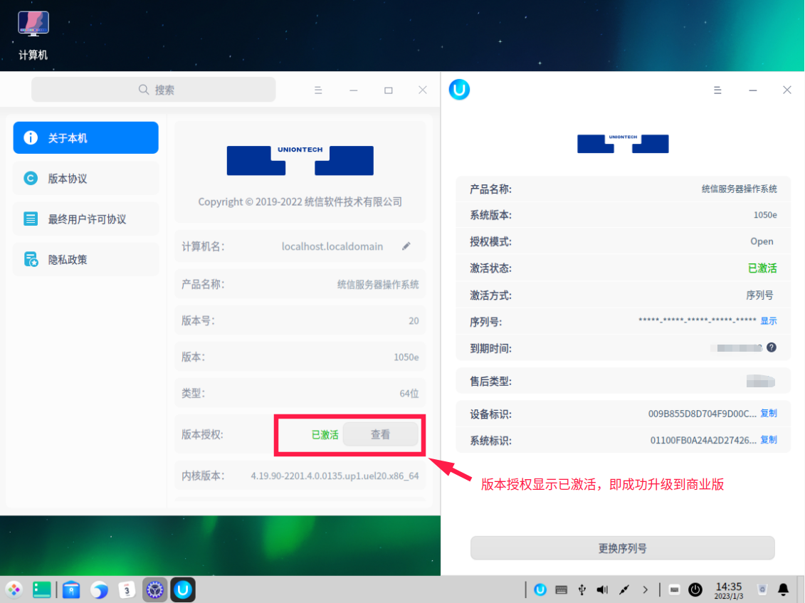Edit computer name with the pencil icon
This screenshot has width=805, height=603.
pyautogui.click(x=406, y=246)
